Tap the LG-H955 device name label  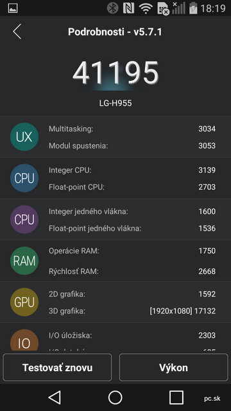point(116,103)
